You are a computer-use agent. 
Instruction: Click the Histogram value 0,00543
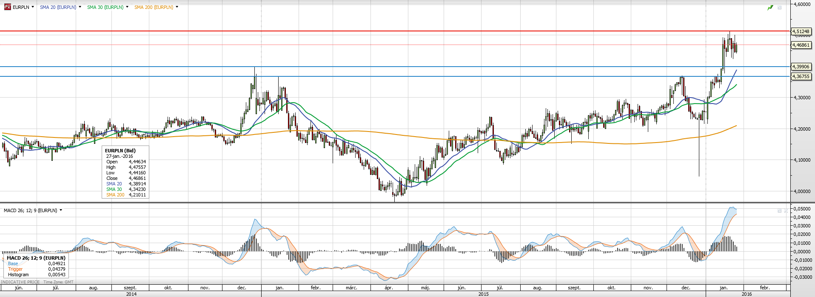click(x=57, y=275)
